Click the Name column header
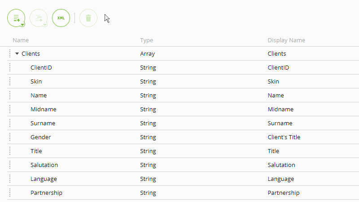Viewport: 359px width, 202px height. (21, 40)
